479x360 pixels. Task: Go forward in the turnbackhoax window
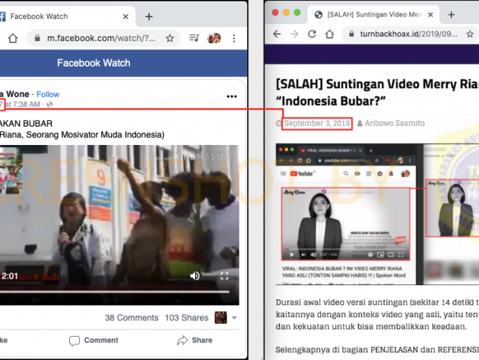(294, 34)
